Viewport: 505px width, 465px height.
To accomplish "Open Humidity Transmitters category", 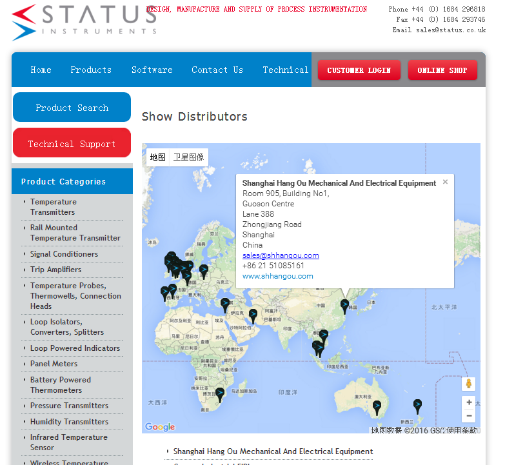I will point(69,421).
